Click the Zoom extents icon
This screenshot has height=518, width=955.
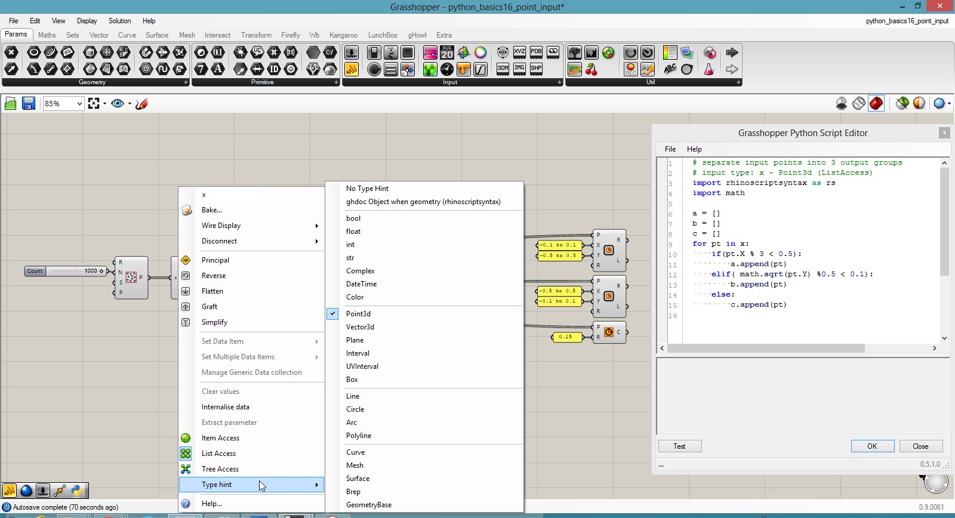point(94,104)
